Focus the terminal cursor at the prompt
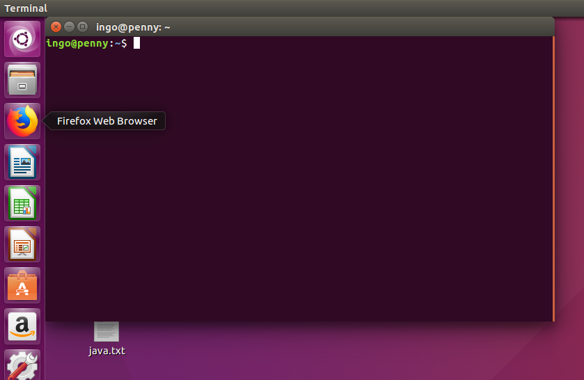 click(137, 43)
